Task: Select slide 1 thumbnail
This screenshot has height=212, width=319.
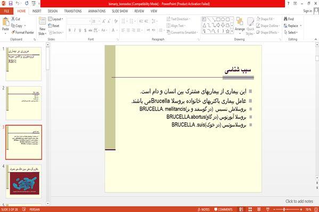Action: pos(23,64)
